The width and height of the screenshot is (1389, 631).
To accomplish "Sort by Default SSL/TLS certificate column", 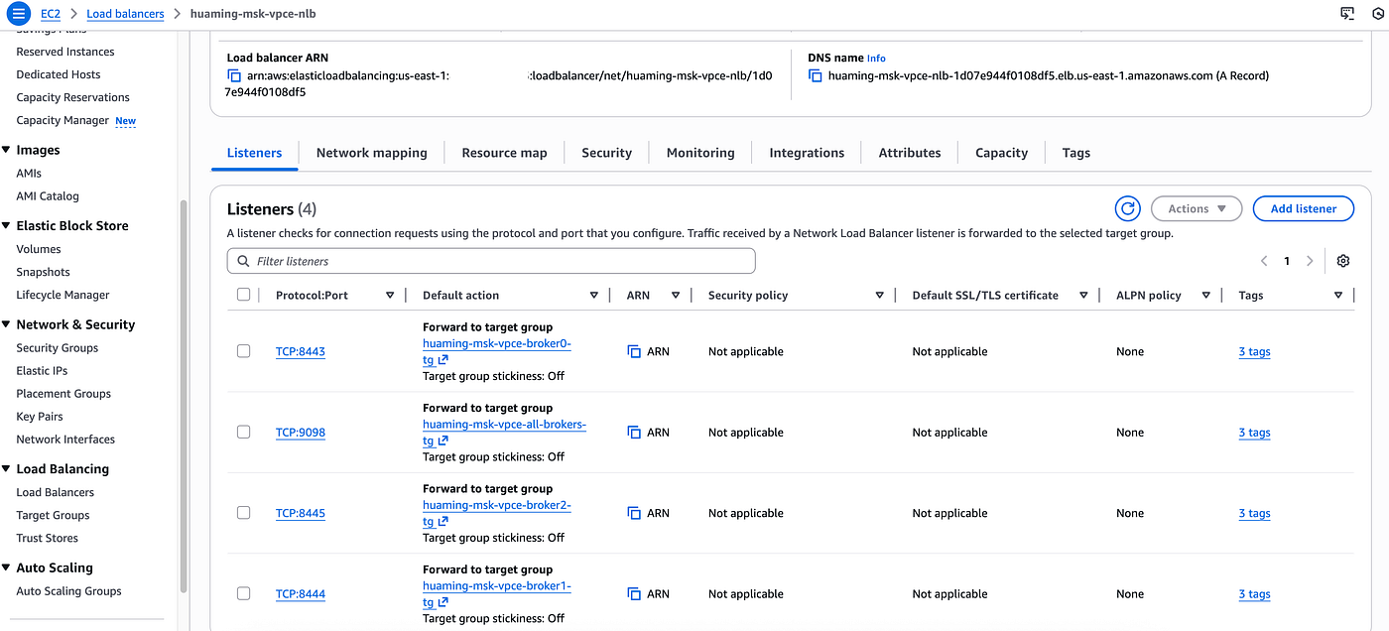I will (x=1083, y=296).
